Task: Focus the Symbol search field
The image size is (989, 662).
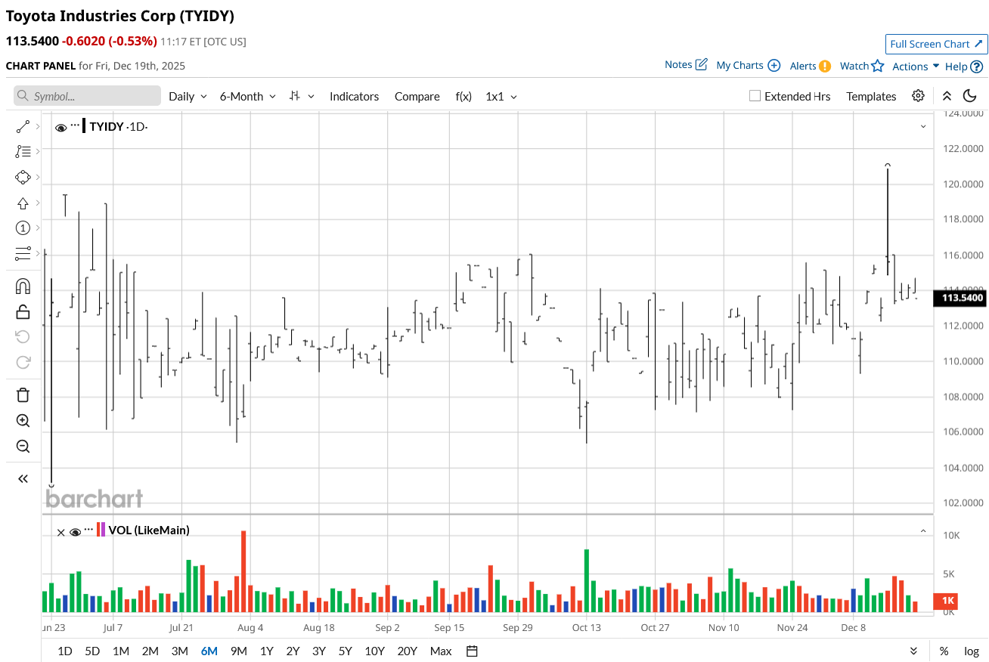Action: (x=87, y=96)
